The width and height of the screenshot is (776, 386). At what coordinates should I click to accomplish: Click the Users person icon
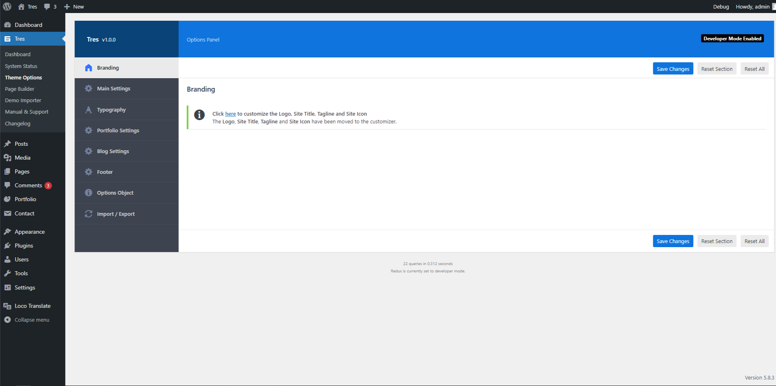coord(7,259)
